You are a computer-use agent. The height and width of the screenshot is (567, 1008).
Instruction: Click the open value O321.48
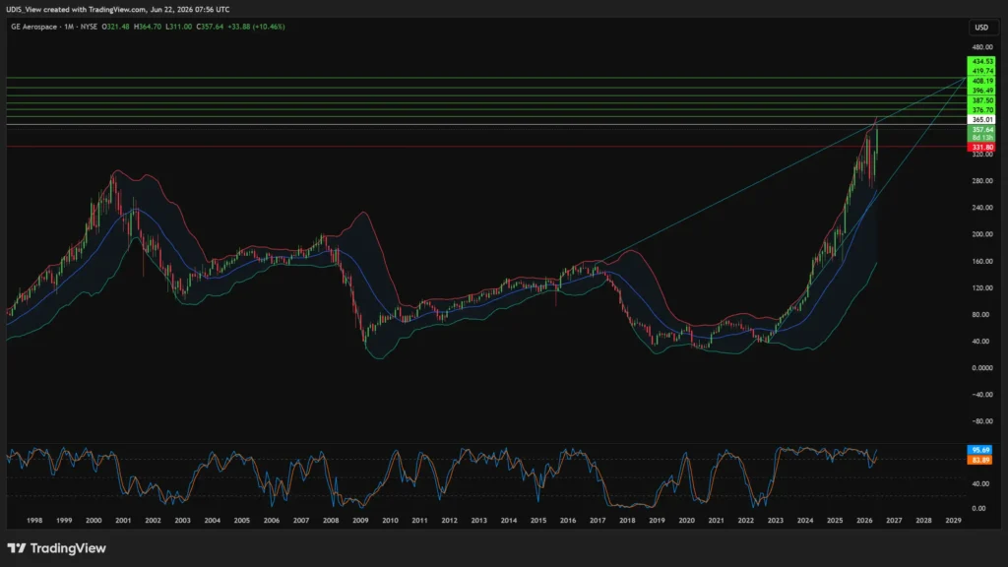(x=116, y=27)
